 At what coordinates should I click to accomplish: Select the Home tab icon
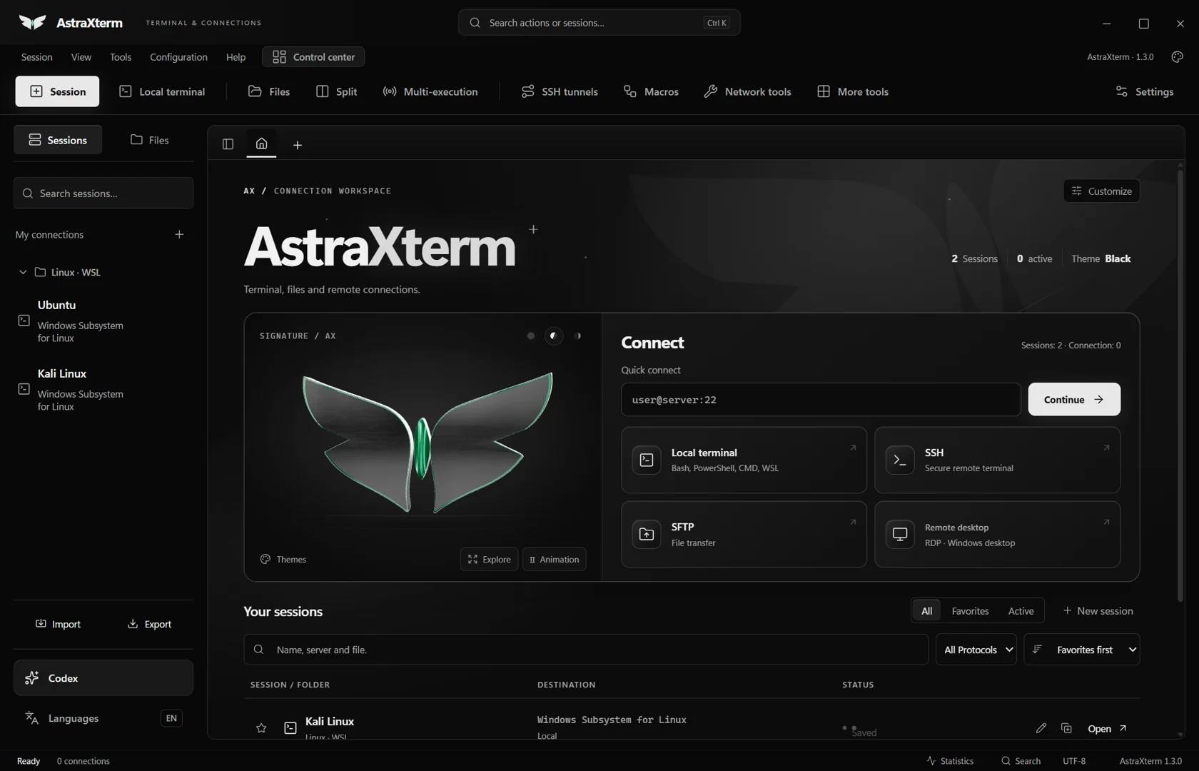click(262, 143)
